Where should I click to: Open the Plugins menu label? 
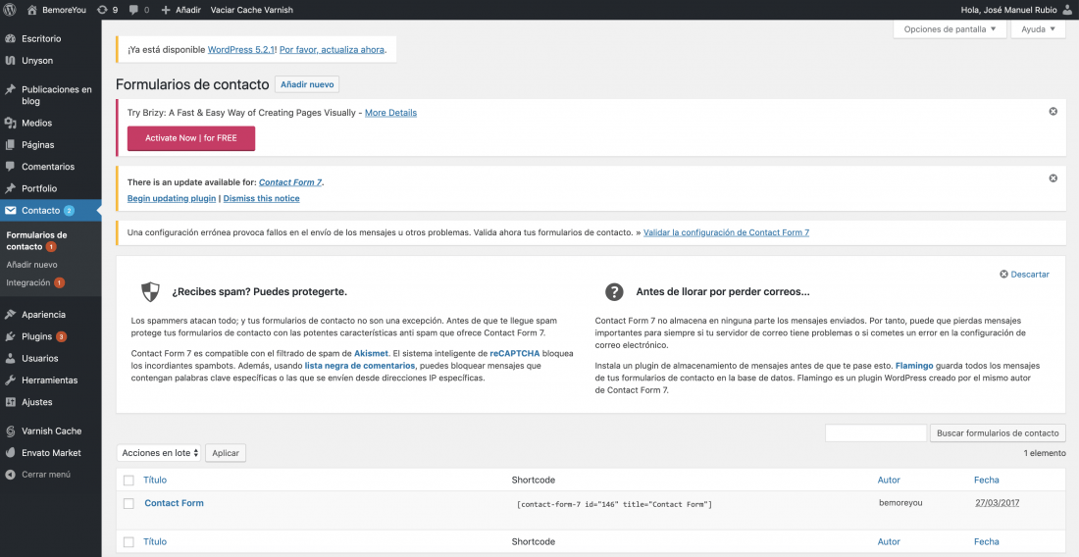[x=36, y=336]
